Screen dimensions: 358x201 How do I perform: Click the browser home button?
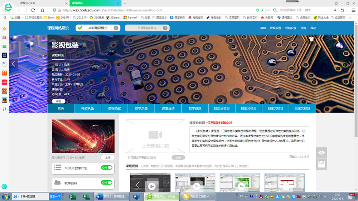(x=42, y=10)
